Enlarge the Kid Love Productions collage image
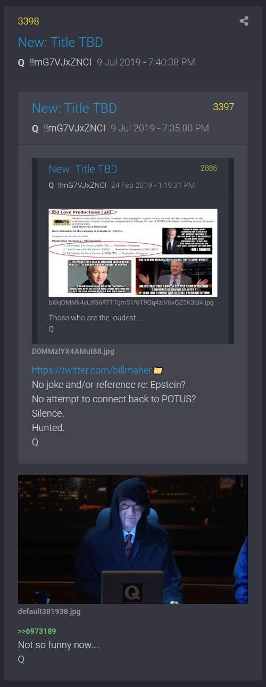266x687 pixels. pos(133,252)
